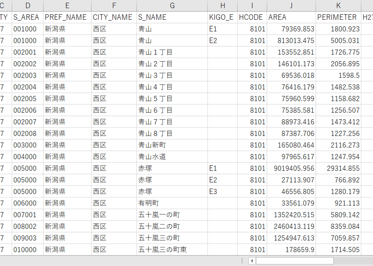Select column I header
This screenshot has width=373, height=266.
tap(252, 6)
